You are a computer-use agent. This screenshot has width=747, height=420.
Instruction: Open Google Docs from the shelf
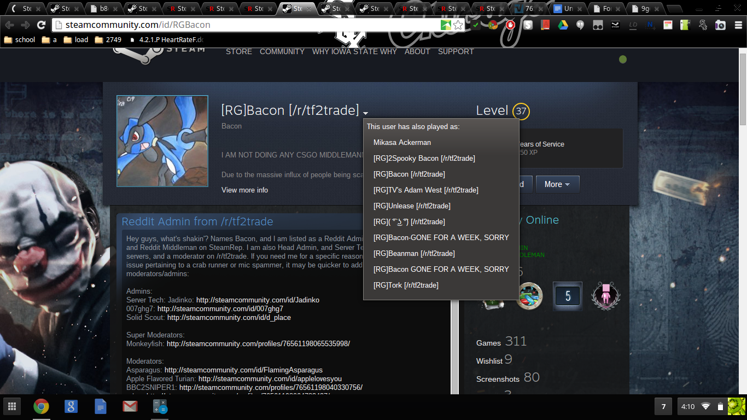[x=100, y=406]
